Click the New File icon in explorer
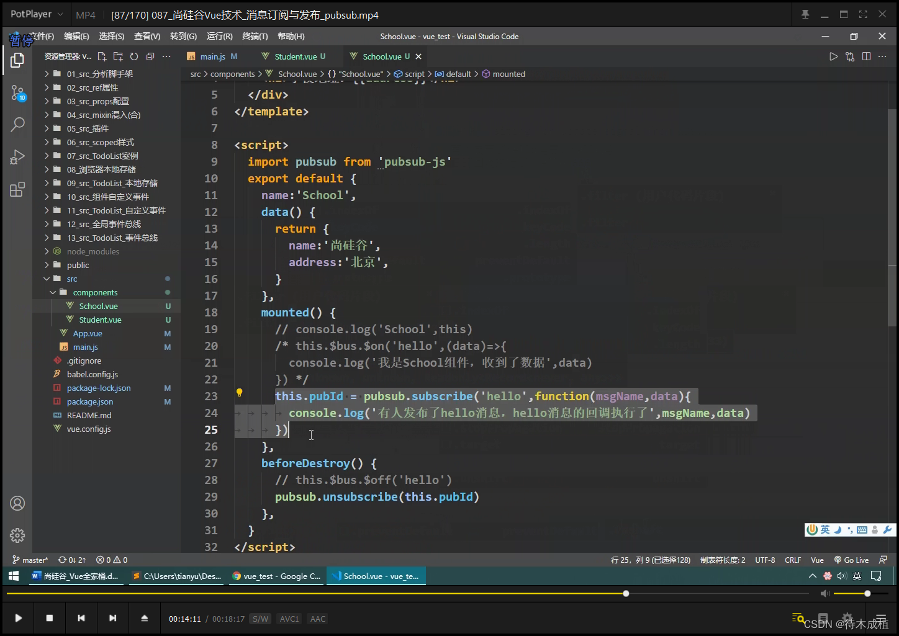This screenshot has width=899, height=636. click(x=102, y=56)
